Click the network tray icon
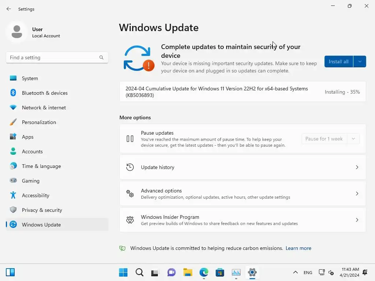The image size is (375, 281). tap(322, 272)
